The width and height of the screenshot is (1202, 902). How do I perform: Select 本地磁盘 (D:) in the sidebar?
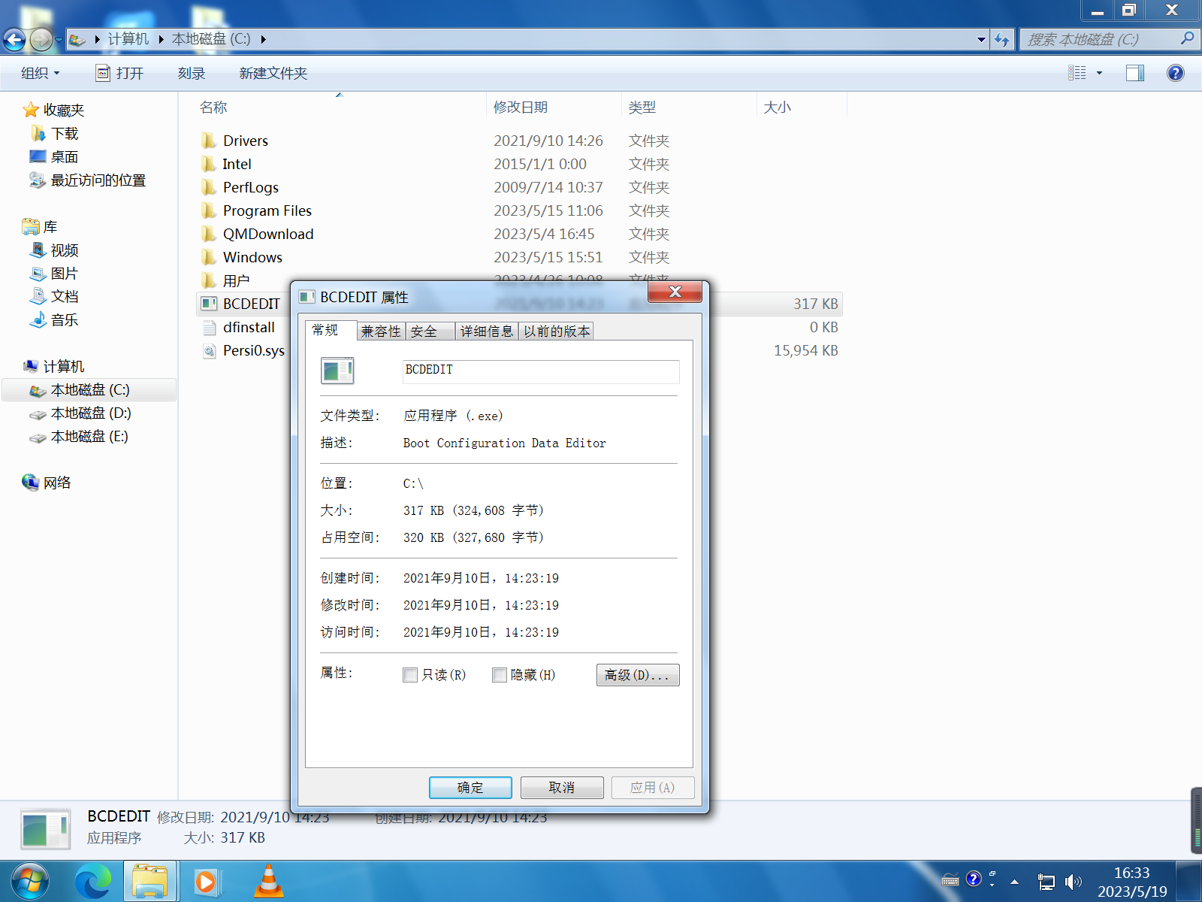(x=90, y=413)
